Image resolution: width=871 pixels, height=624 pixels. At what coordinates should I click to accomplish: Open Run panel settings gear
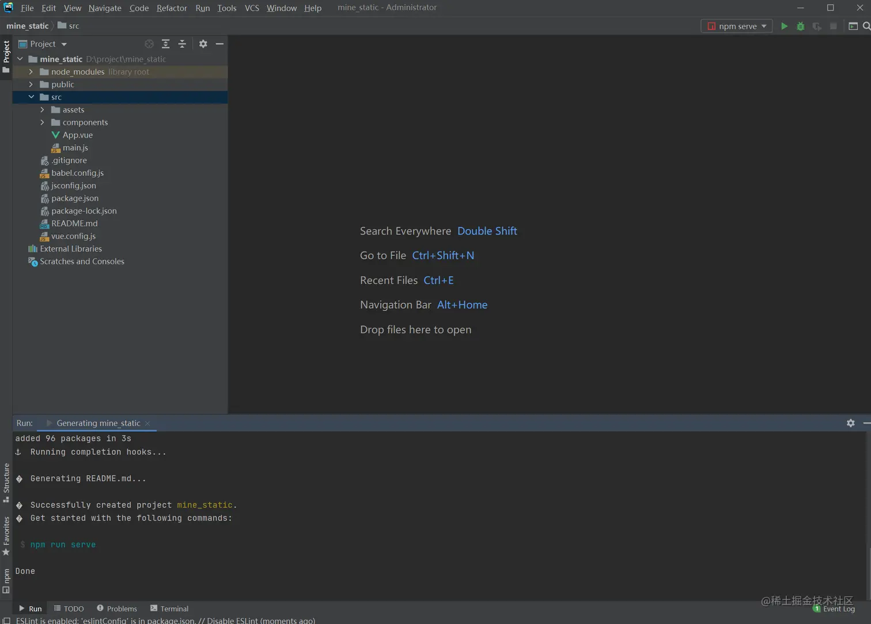coord(850,423)
